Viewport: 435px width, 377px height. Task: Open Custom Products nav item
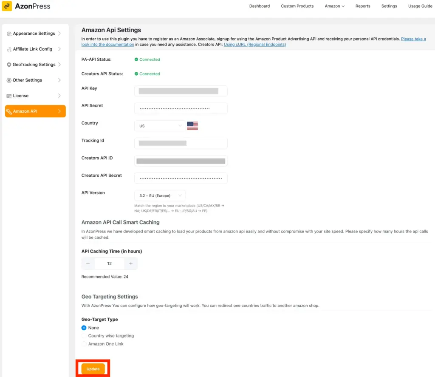tap(297, 6)
